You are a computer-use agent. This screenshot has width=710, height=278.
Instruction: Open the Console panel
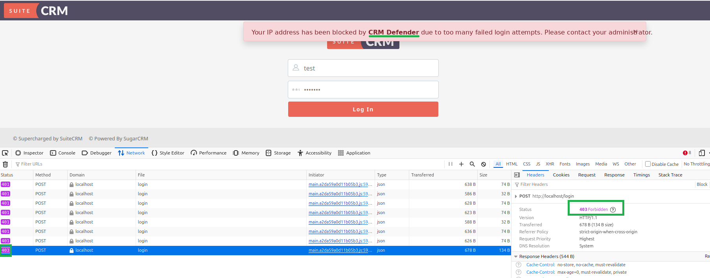pos(63,153)
